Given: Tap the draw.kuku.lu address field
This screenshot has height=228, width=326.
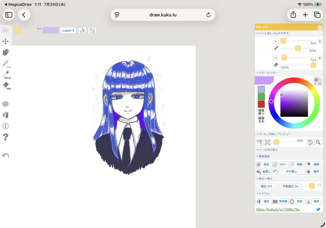Looking at the screenshot, I should coord(163,15).
